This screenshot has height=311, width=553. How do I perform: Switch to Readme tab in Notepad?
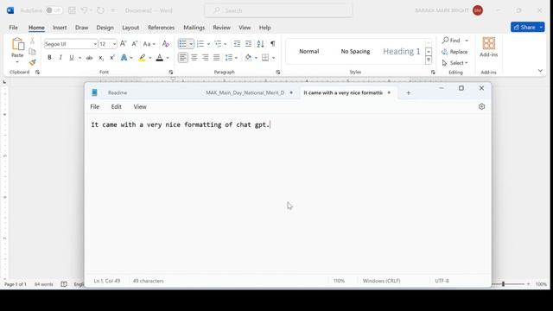(x=118, y=92)
